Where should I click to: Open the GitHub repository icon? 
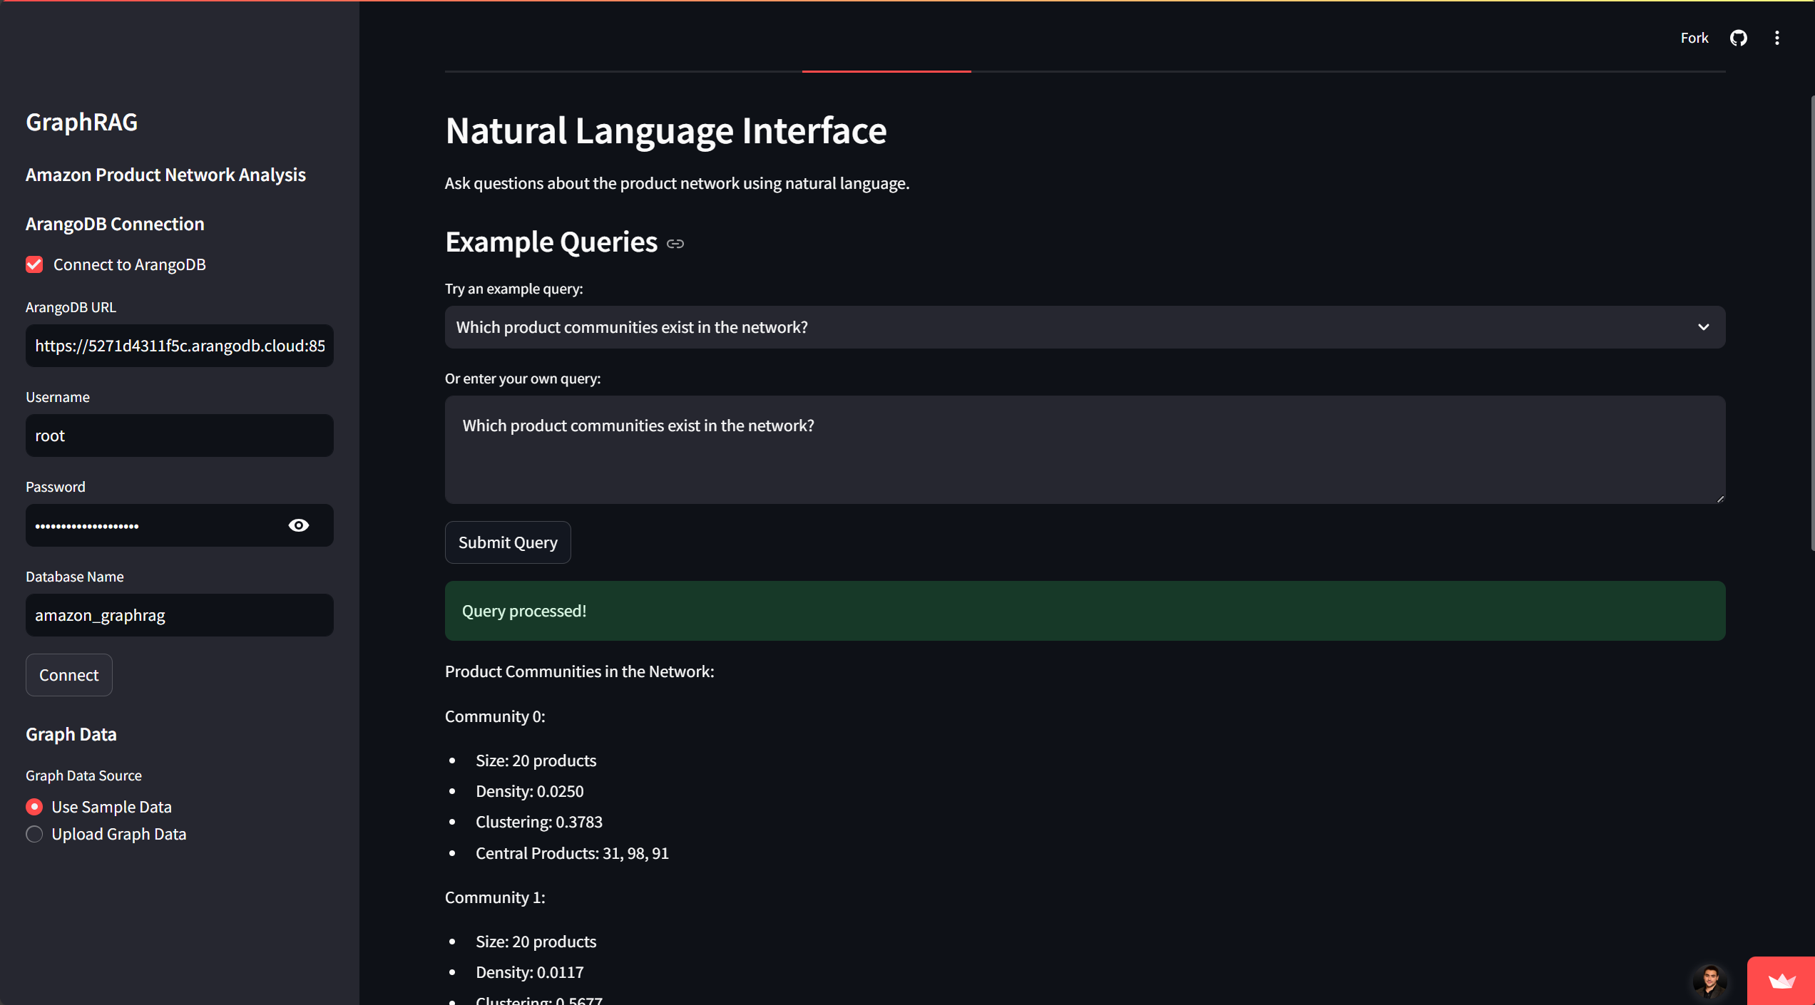pos(1738,38)
